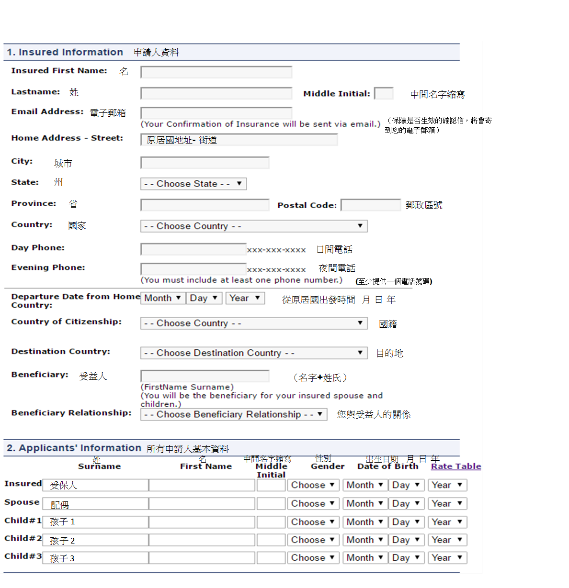
Task: Choose gender for Spouse row
Action: pyautogui.click(x=313, y=504)
